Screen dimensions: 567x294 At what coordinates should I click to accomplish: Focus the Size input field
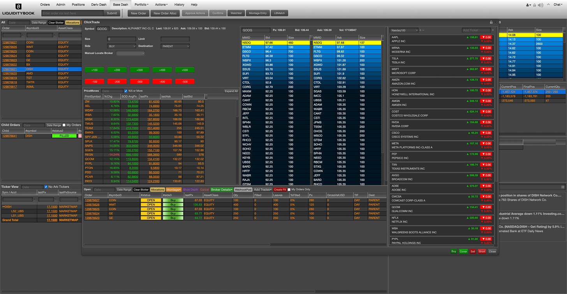click(x=121, y=39)
